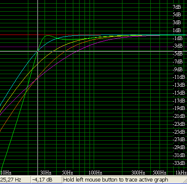Click the 'Hold left mouse button' hint text
This screenshot has height=184, width=187.
116,180
